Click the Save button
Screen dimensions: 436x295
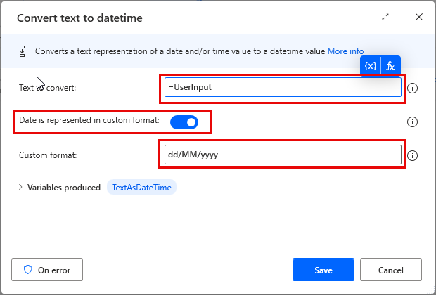coord(323,269)
